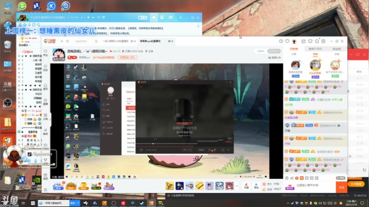
Task: Click the follow heart in Douyu left sidebar
Action: click(x=46, y=51)
